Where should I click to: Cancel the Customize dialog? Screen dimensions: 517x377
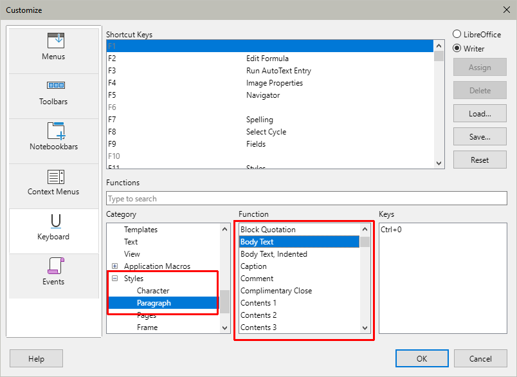pyautogui.click(x=480, y=358)
